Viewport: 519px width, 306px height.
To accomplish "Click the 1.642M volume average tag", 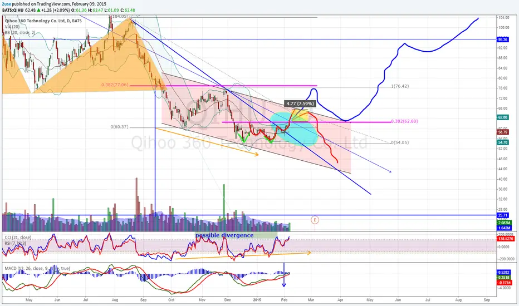I will tap(504, 228).
